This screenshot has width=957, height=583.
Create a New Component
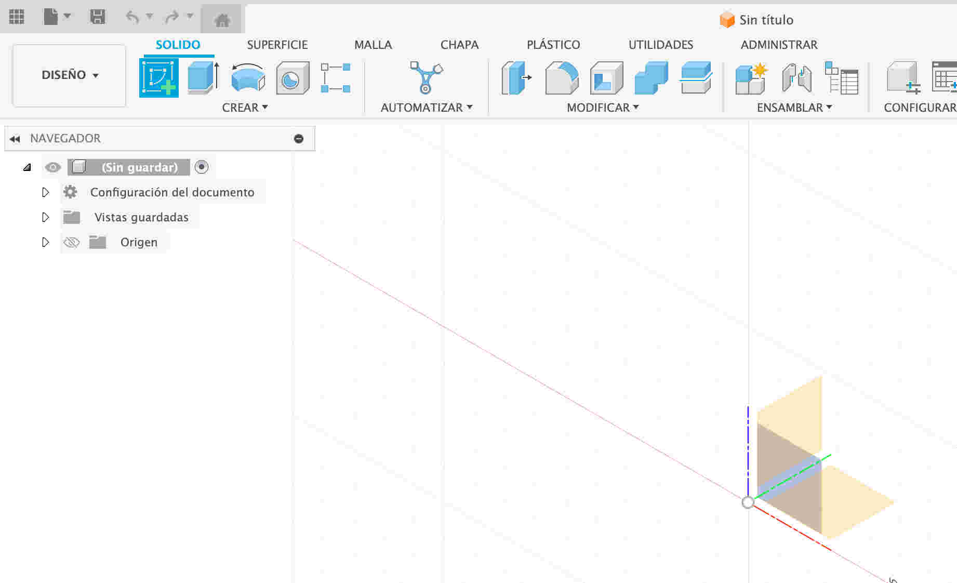point(751,78)
